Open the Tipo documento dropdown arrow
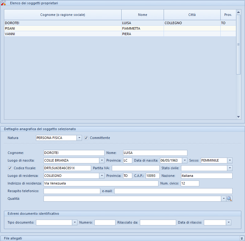This screenshot has width=245, height=241. click(x=75, y=222)
